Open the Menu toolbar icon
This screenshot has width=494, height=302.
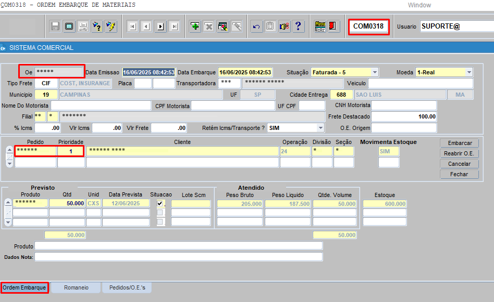click(320, 27)
